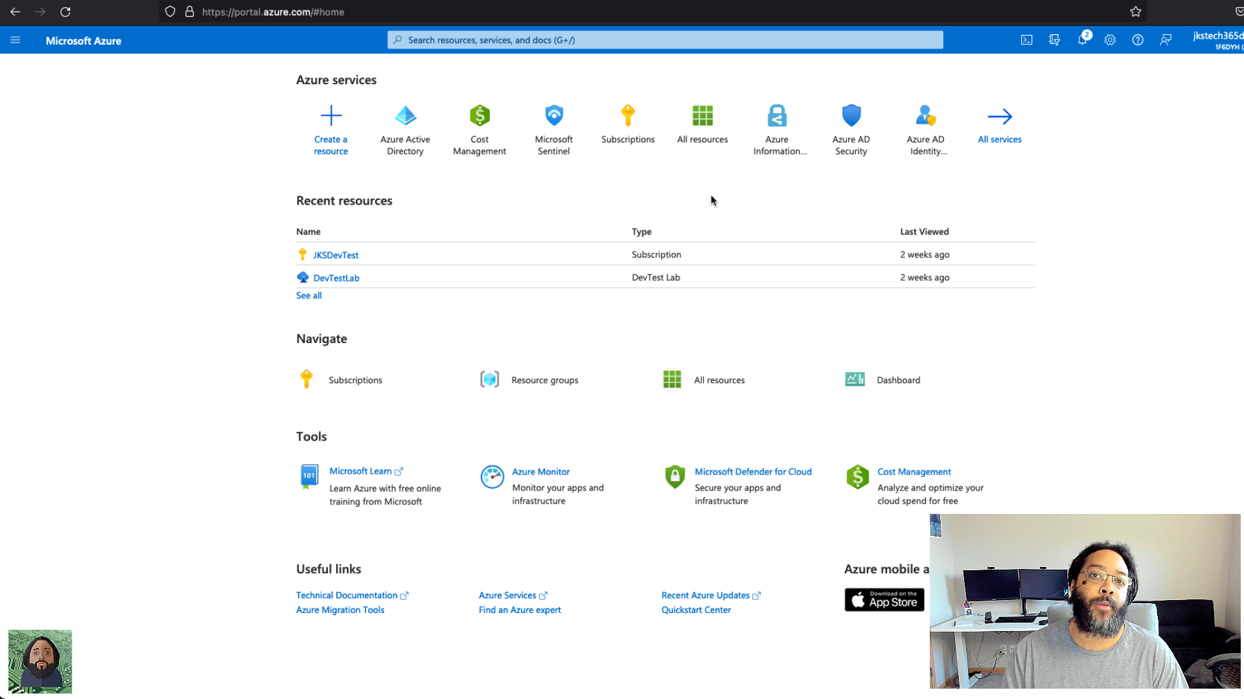
Task: Open Azure AD Security service
Action: click(851, 116)
